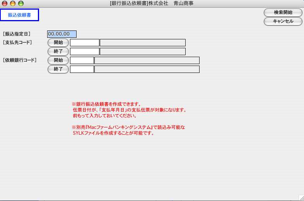Click 終了 button for 支払先コード
This screenshot has width=304, height=201.
(x=58, y=51)
